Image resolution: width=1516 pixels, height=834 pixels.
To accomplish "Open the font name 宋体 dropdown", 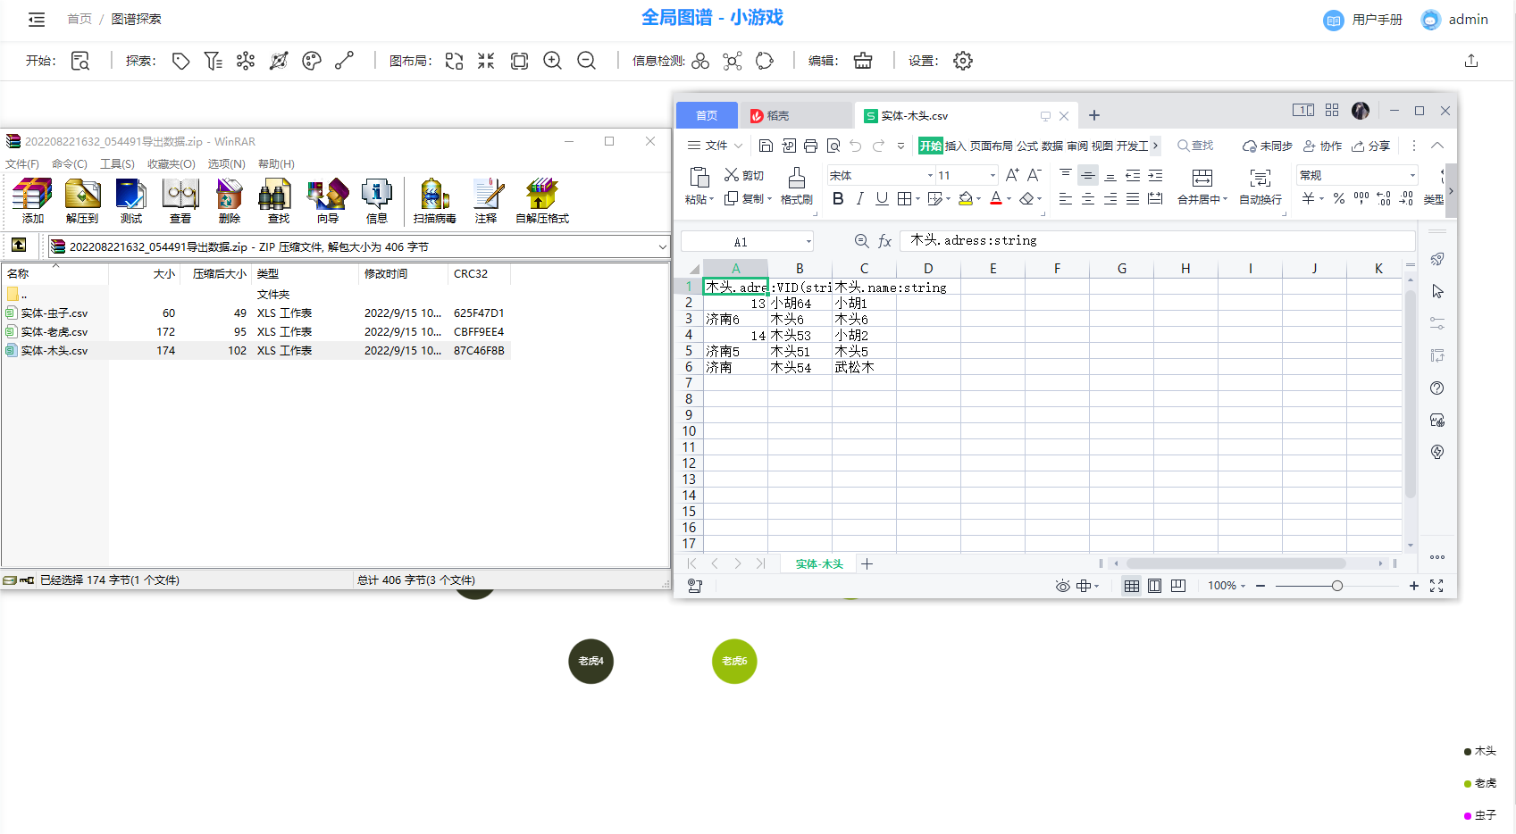I will (x=929, y=176).
